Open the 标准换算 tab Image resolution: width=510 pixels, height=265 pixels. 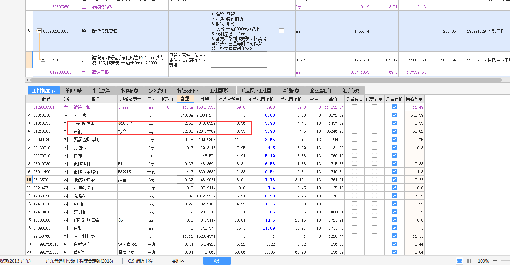point(102,90)
